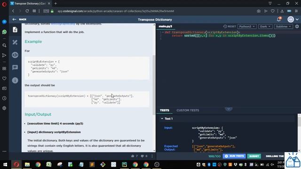This screenshot has width=301, height=169.
Task: Open the three-dot more options menu
Action: tap(152, 156)
